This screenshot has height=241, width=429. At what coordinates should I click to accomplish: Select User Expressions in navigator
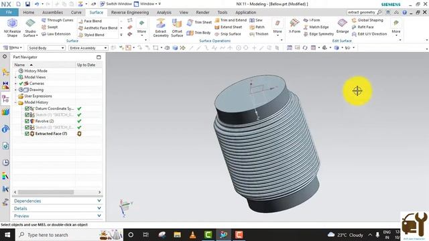point(38,96)
